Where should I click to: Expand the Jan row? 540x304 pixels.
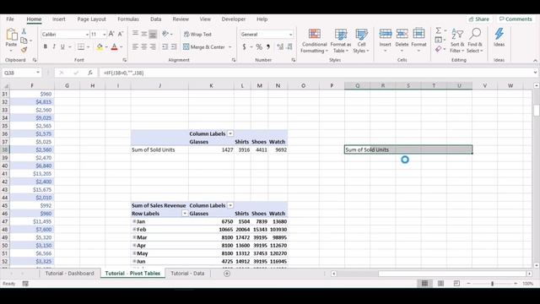click(x=134, y=221)
